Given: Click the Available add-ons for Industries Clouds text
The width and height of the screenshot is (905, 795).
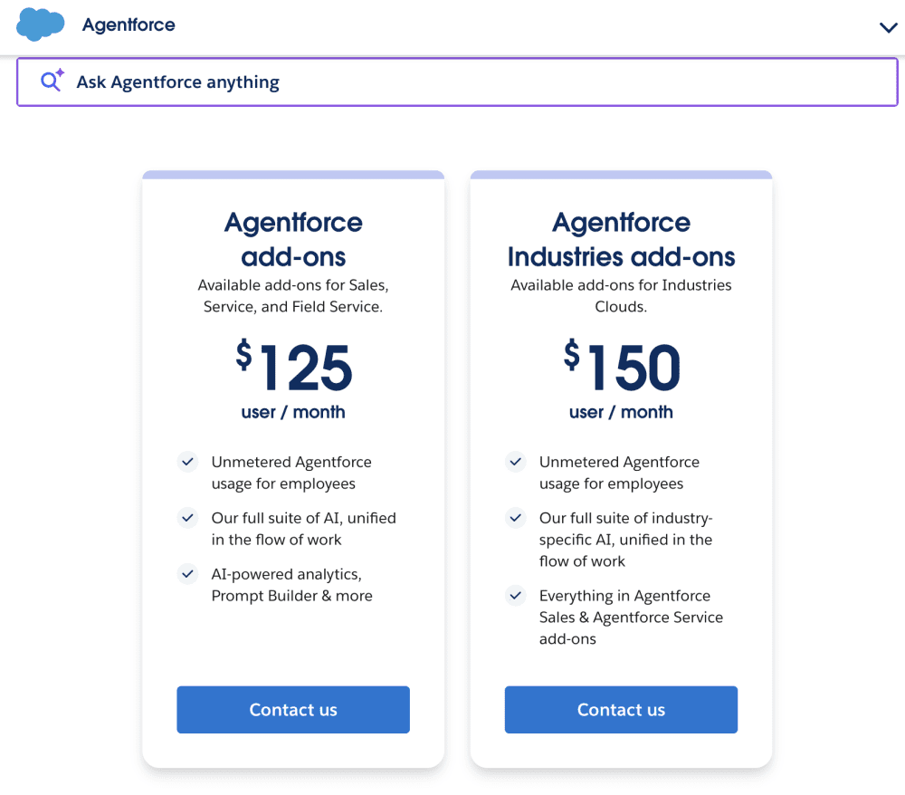Looking at the screenshot, I should (x=621, y=296).
